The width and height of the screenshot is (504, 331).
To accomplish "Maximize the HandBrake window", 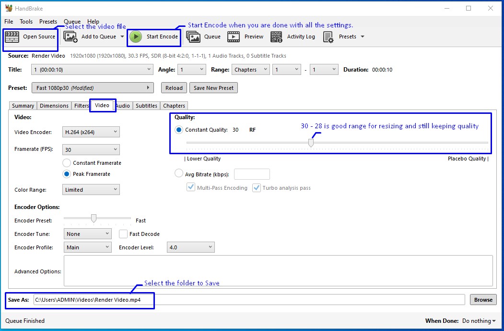I will coord(469,8).
